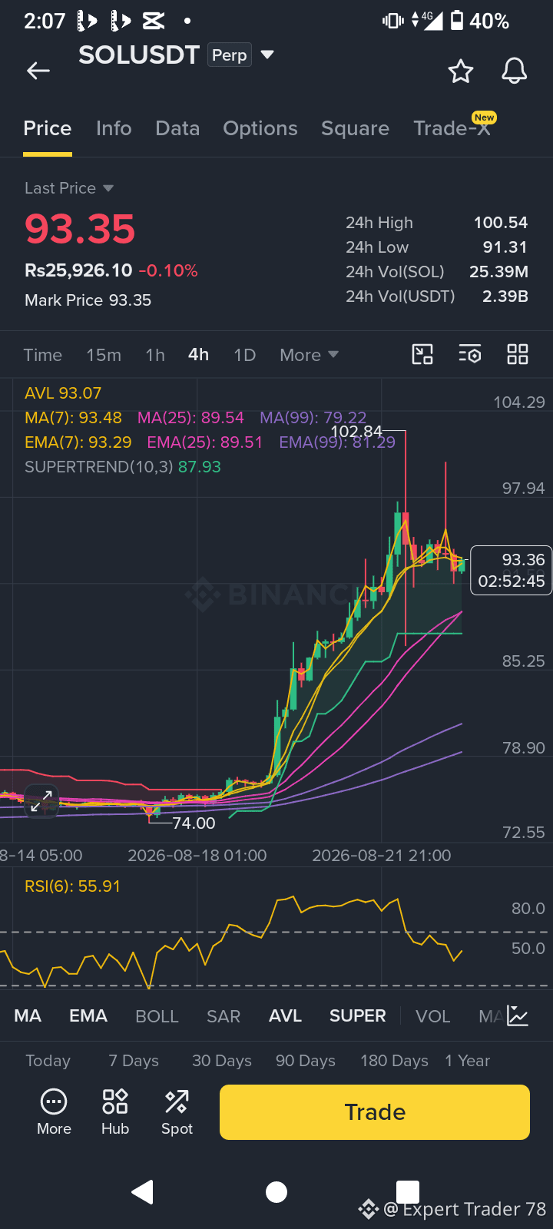
Task: Toggle the SAR indicator
Action: pos(224,1016)
